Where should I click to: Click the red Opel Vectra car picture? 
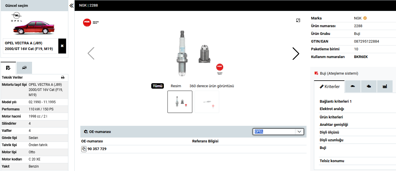pos(34,28)
